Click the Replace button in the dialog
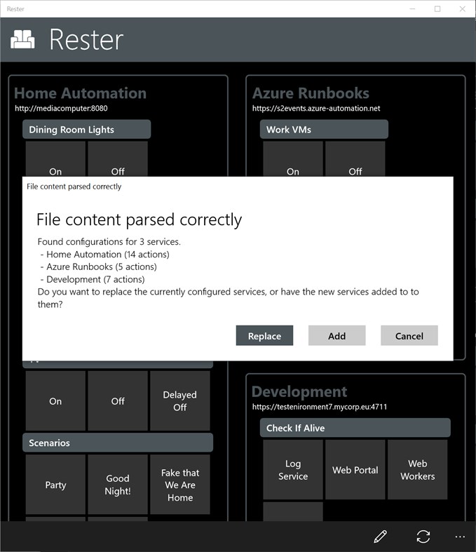 [x=264, y=335]
